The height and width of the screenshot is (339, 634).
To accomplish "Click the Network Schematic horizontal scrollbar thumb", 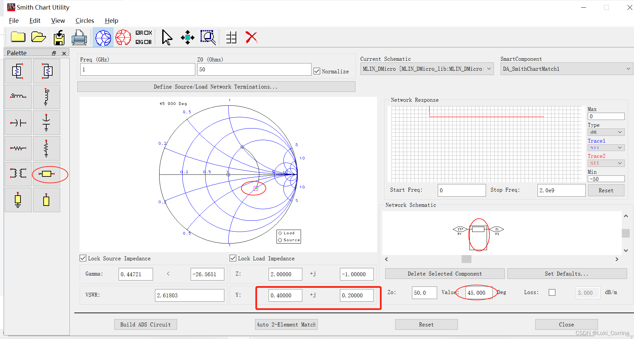I will (x=466, y=259).
